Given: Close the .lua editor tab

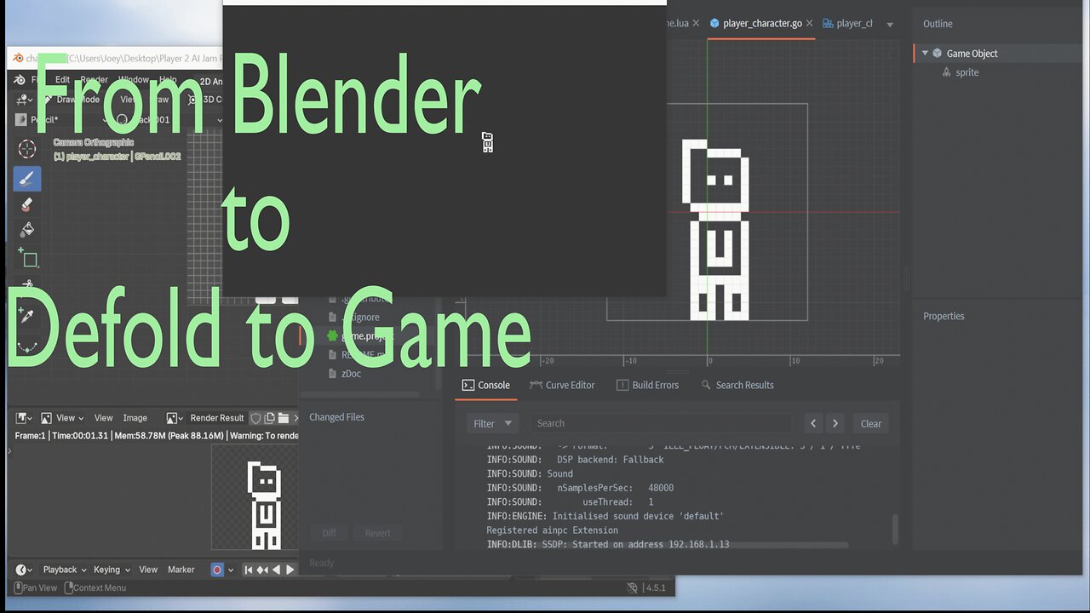Looking at the screenshot, I should coord(696,23).
